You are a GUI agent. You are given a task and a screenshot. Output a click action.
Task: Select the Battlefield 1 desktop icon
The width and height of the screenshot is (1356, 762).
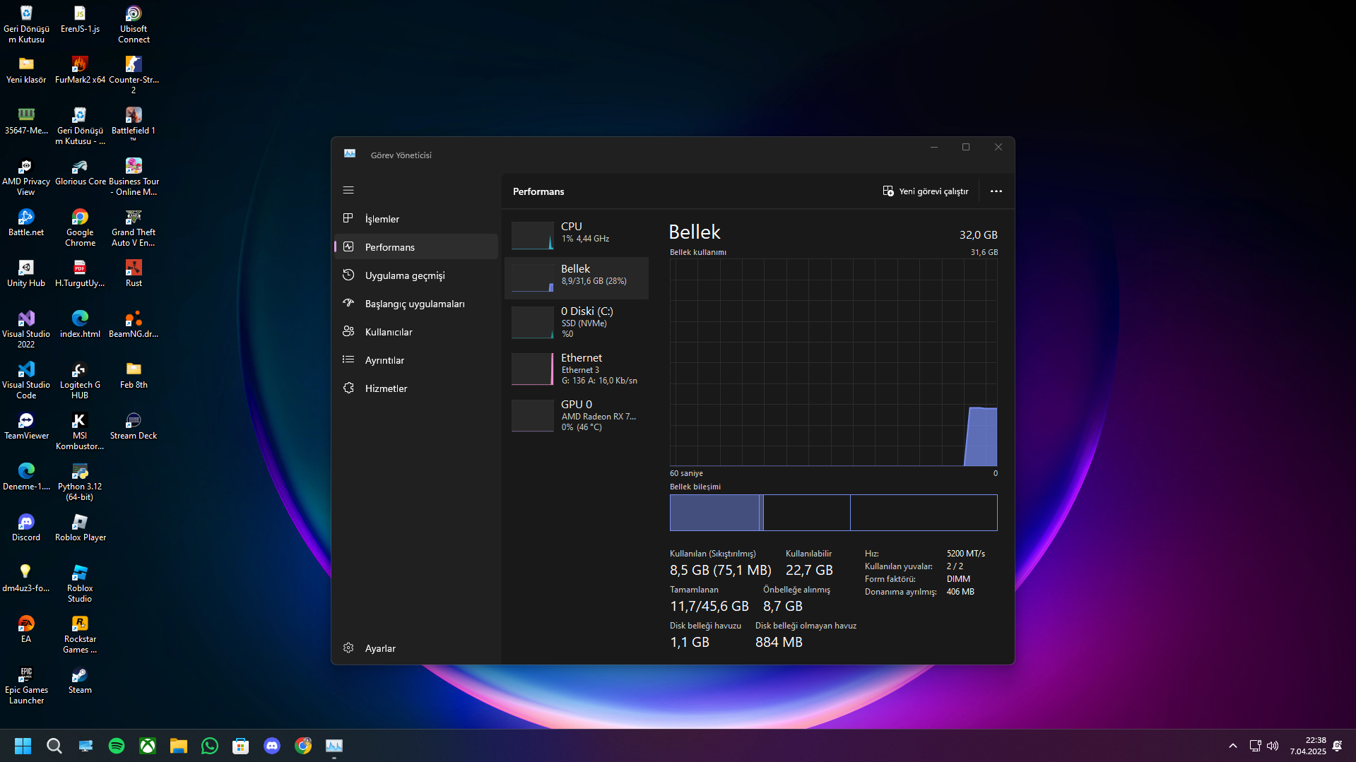[x=134, y=125]
